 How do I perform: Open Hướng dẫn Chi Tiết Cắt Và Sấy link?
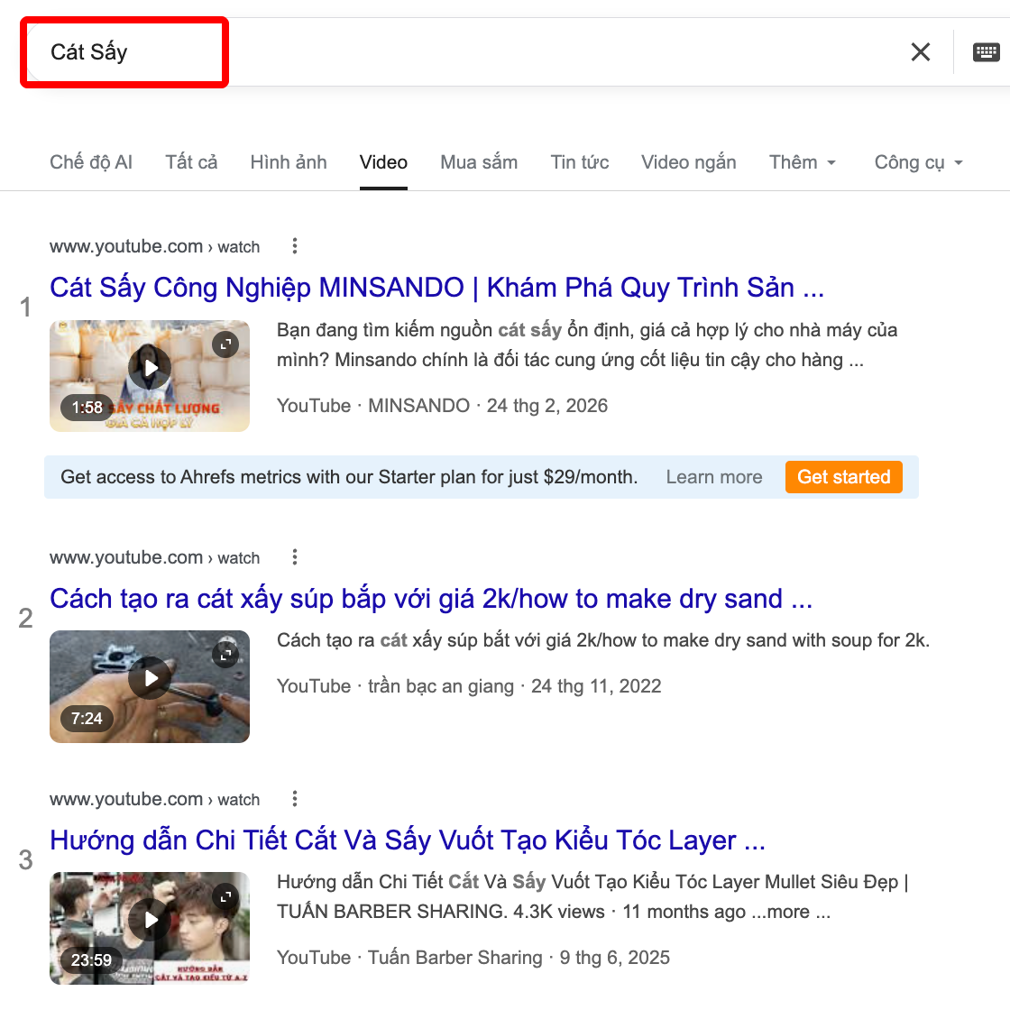pos(408,840)
